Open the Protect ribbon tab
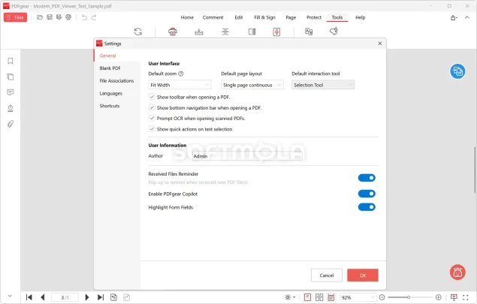 click(314, 17)
